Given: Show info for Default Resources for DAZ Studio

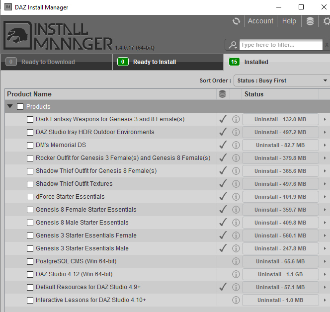Looking at the screenshot, I should tap(236, 287).
